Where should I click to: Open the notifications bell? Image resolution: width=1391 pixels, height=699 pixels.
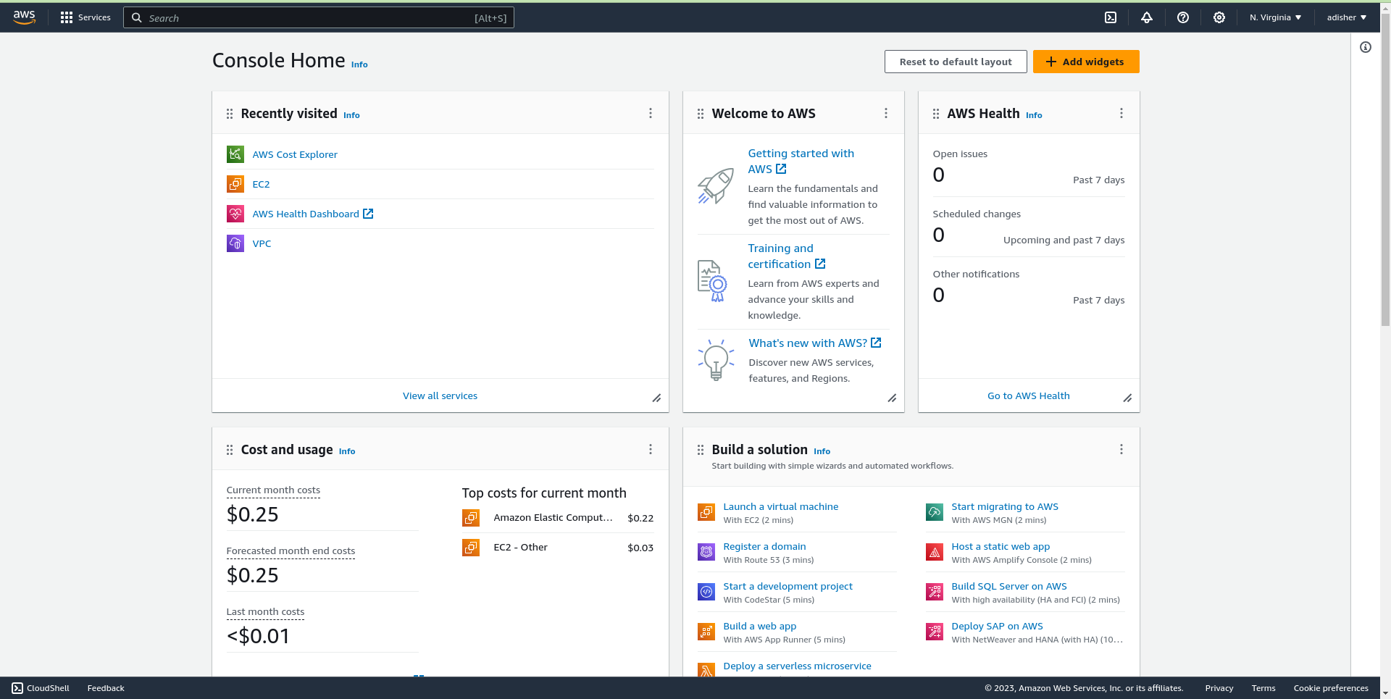click(1147, 17)
